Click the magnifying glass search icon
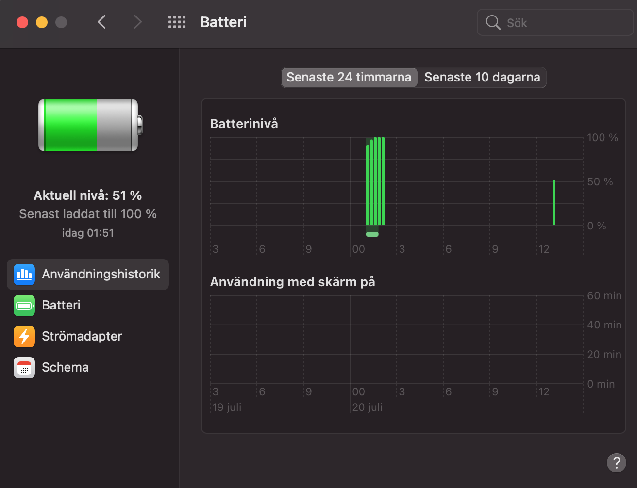This screenshot has width=637, height=488. 493,22
